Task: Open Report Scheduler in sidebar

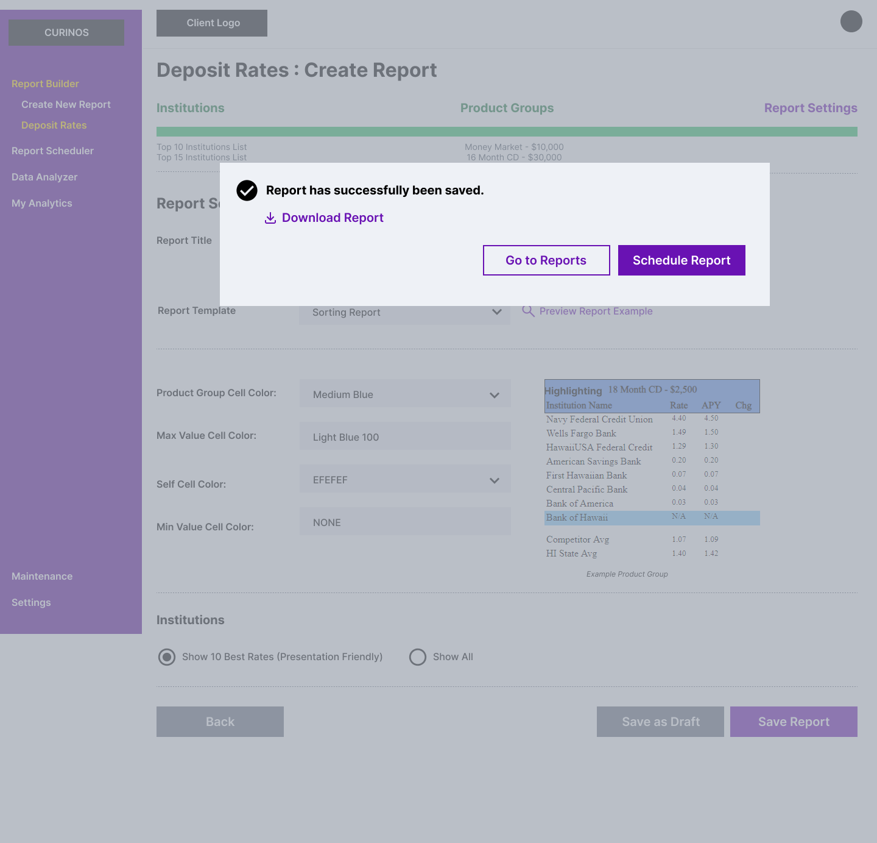Action: click(52, 151)
